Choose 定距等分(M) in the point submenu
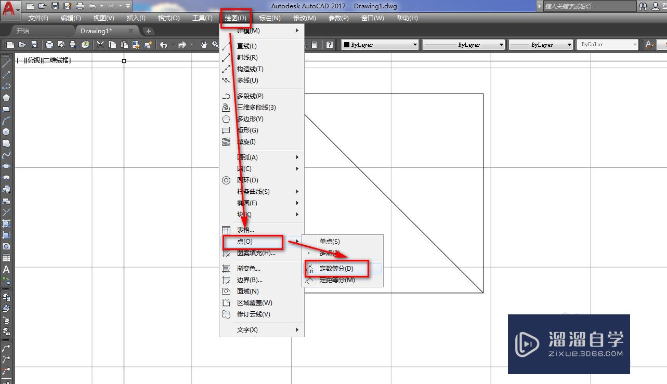Viewport: 667px width, 384px height. pos(343,280)
